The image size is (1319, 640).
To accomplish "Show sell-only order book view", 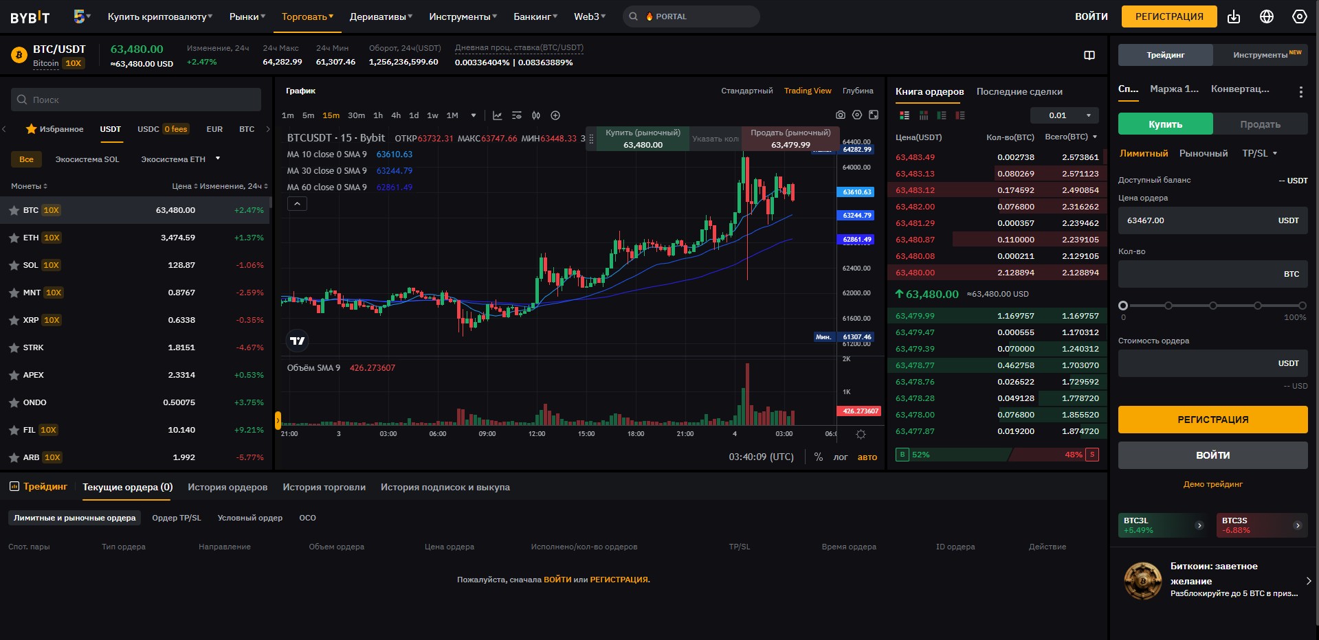I will (960, 115).
